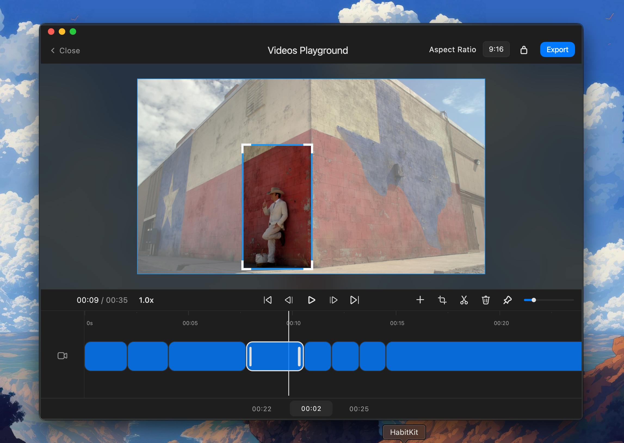Step back one frame
The image size is (624, 443).
tap(289, 300)
